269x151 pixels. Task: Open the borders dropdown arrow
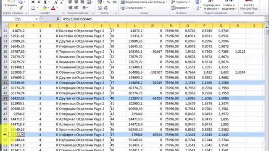37,8
